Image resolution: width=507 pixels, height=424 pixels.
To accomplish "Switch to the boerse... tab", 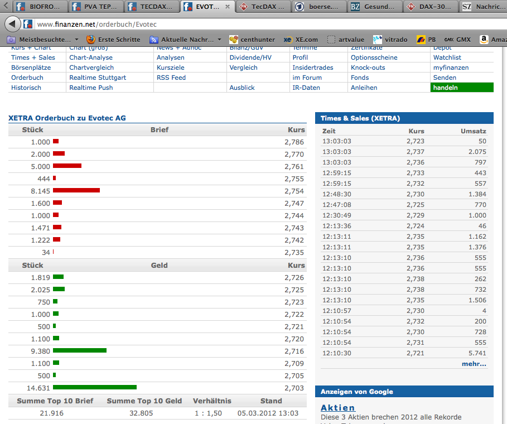I will point(319,7).
